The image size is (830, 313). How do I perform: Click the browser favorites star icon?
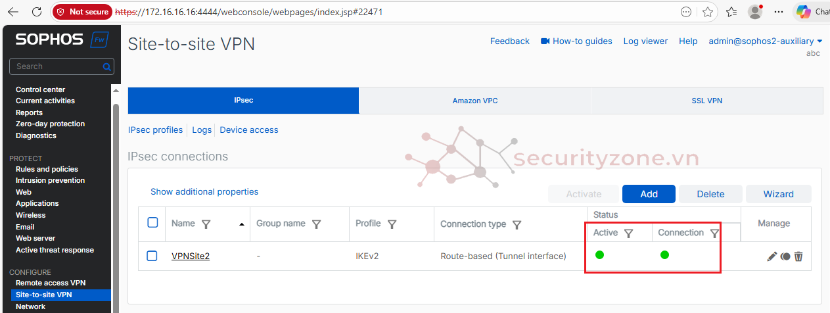point(708,12)
